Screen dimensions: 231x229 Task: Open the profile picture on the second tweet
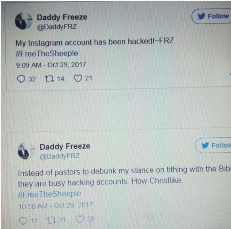pyautogui.click(x=26, y=151)
